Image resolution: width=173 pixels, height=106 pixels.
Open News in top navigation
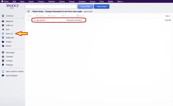[x=22, y=1]
